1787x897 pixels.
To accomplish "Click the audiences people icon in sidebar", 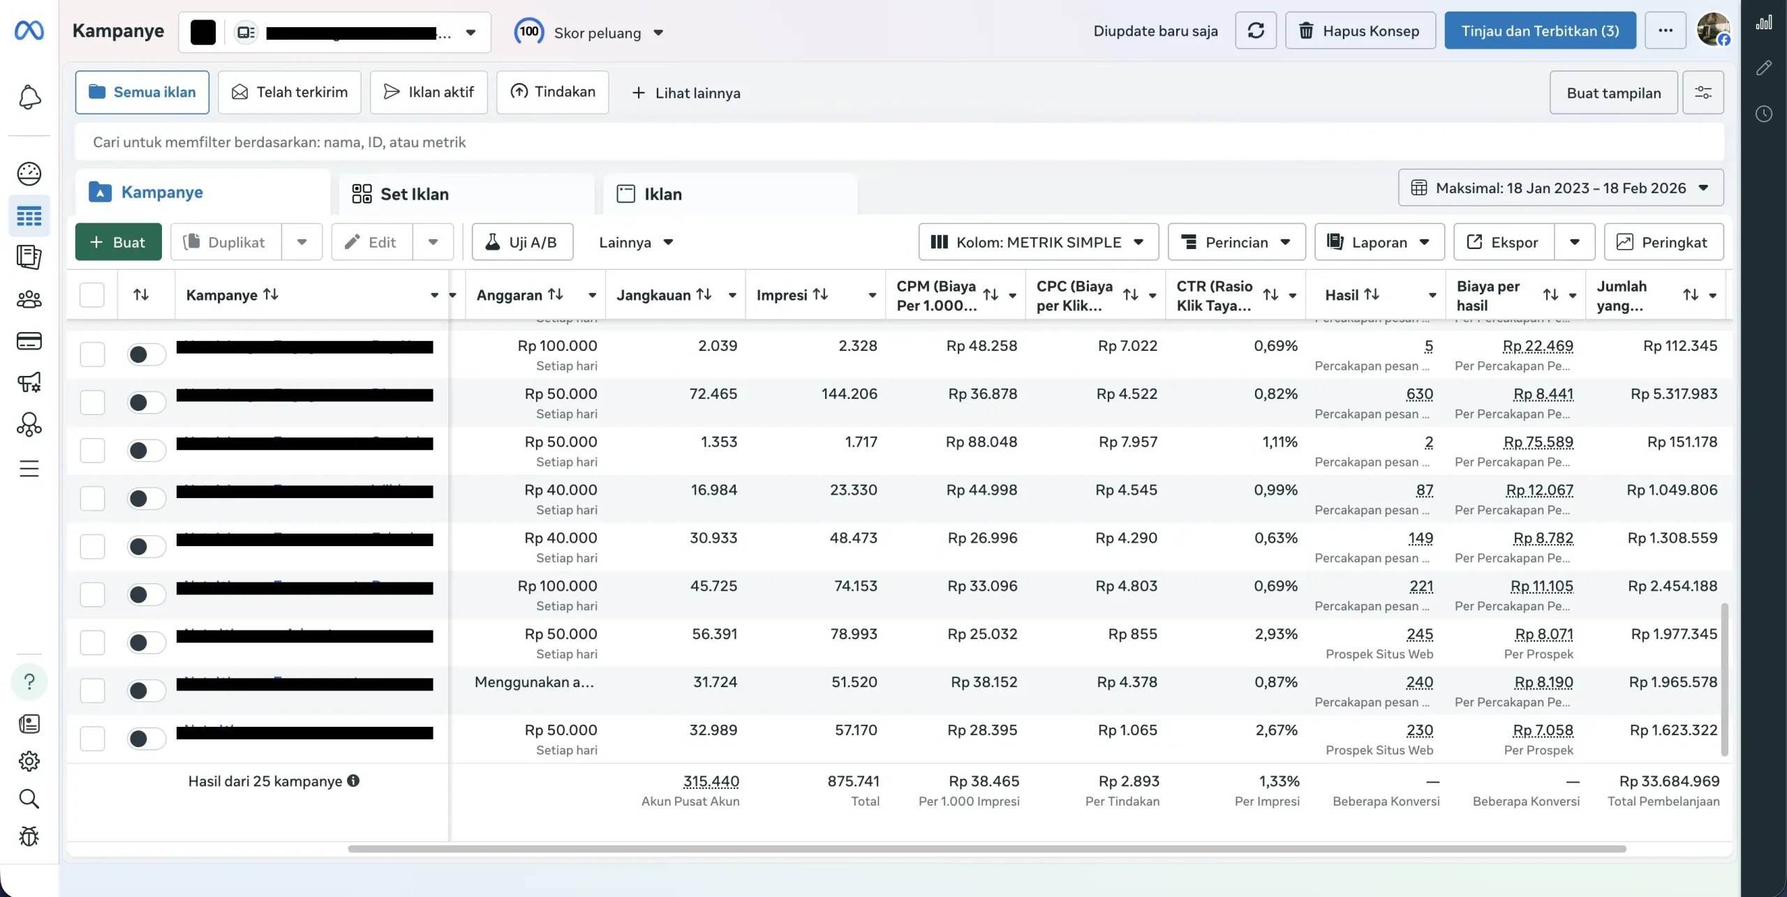I will click(29, 299).
